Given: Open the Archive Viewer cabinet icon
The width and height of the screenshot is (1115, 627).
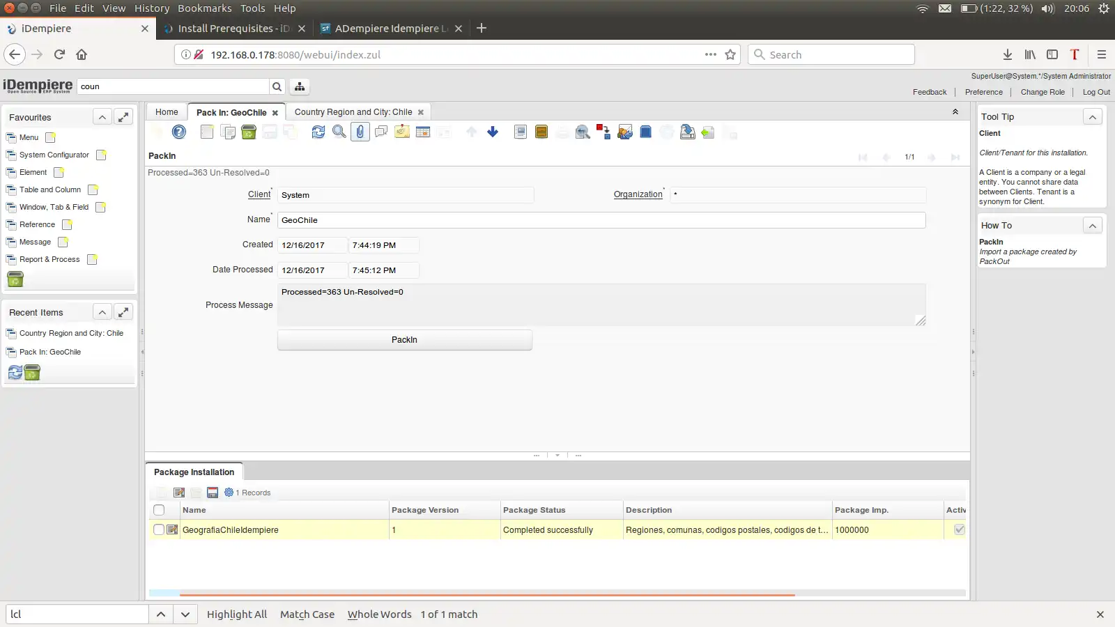Looking at the screenshot, I should [x=541, y=132].
